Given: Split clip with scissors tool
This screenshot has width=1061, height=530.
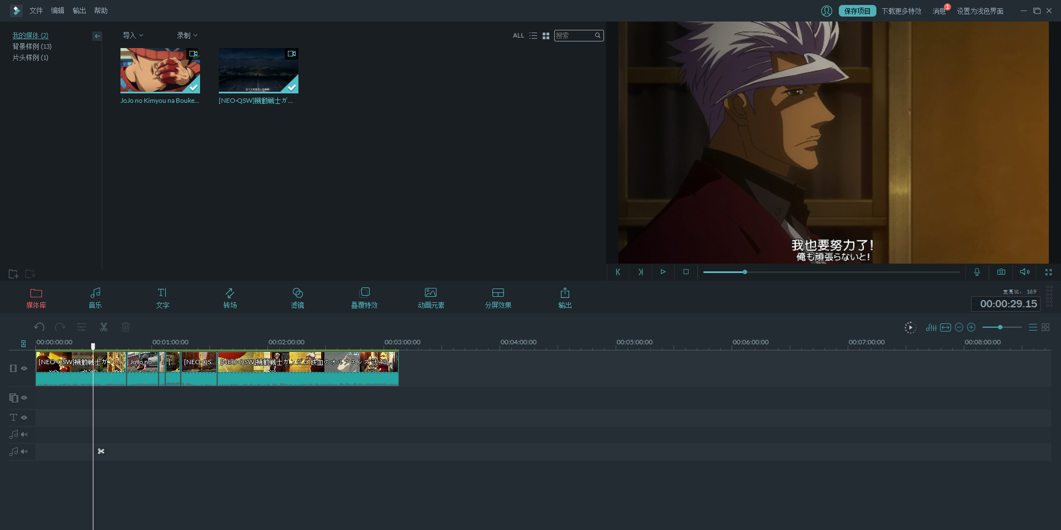Looking at the screenshot, I should pos(103,327).
